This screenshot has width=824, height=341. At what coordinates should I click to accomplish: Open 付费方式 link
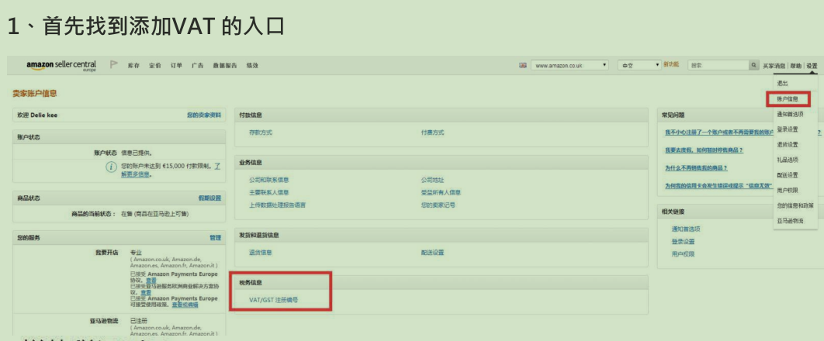pyautogui.click(x=432, y=133)
